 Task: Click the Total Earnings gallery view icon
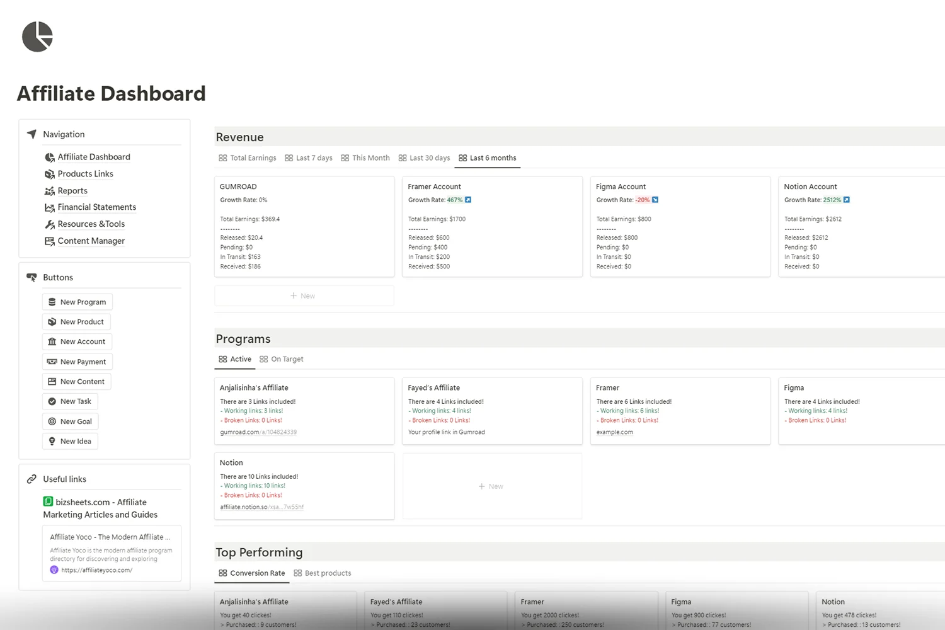[223, 158]
